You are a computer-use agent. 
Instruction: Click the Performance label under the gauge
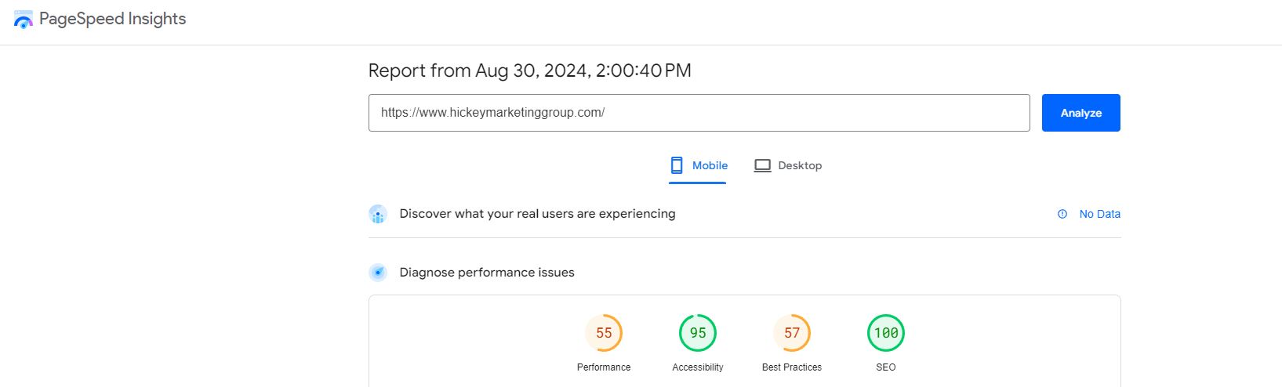click(604, 367)
